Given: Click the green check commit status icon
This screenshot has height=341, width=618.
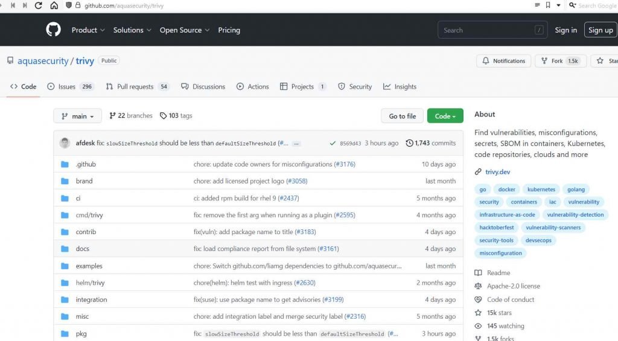Looking at the screenshot, I should click(x=333, y=143).
